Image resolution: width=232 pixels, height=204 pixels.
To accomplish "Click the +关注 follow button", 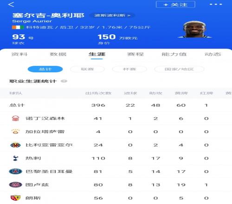I will pyautogui.click(x=175, y=5).
